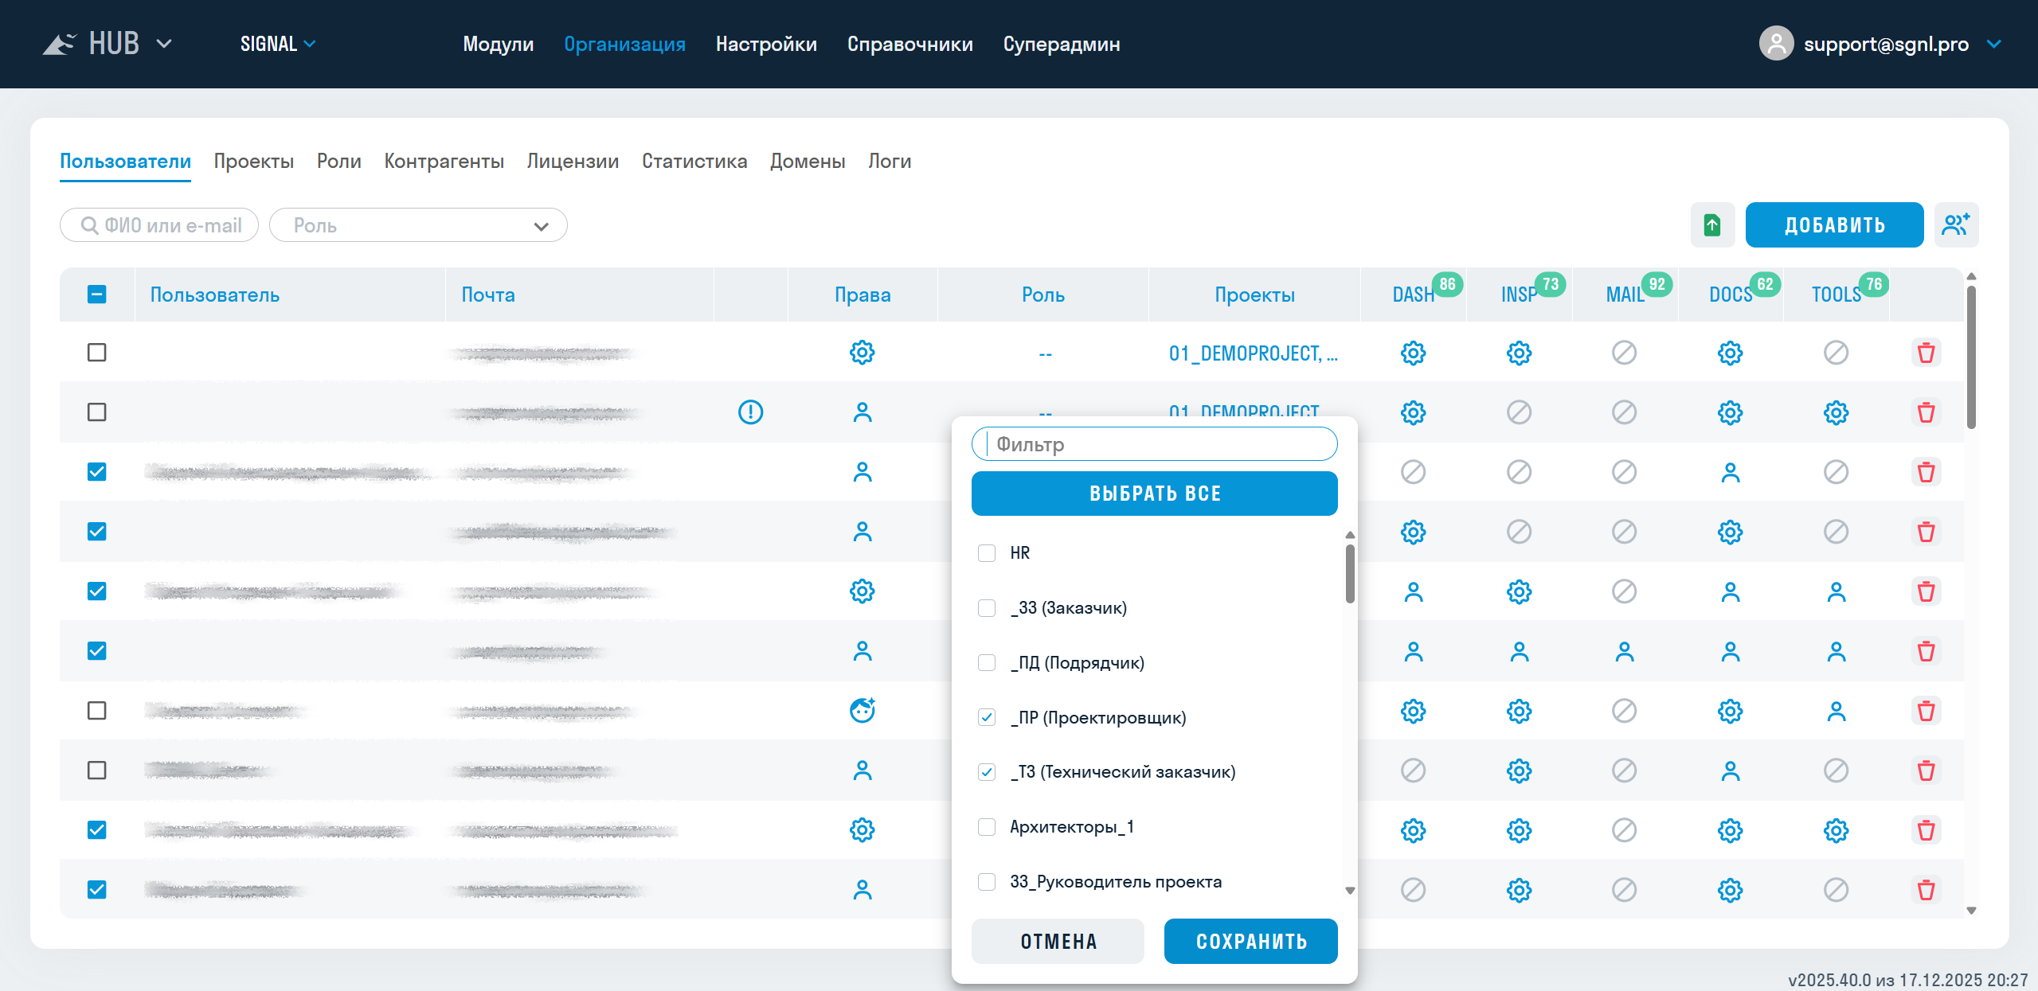Screen dimensions: 2038x991
Task: Open the Роль filter dropdown
Action: [x=418, y=225]
